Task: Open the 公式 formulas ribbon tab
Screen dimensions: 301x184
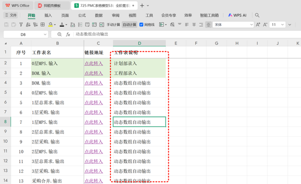Action: [82, 15]
